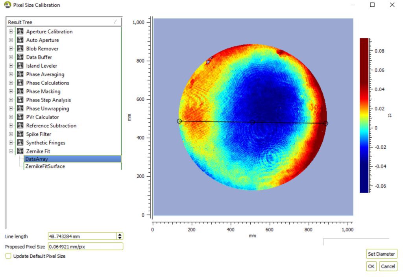The height and width of the screenshot is (277, 403).
Task: Click the Phase Unwrapping data icon
Action: tap(20, 108)
